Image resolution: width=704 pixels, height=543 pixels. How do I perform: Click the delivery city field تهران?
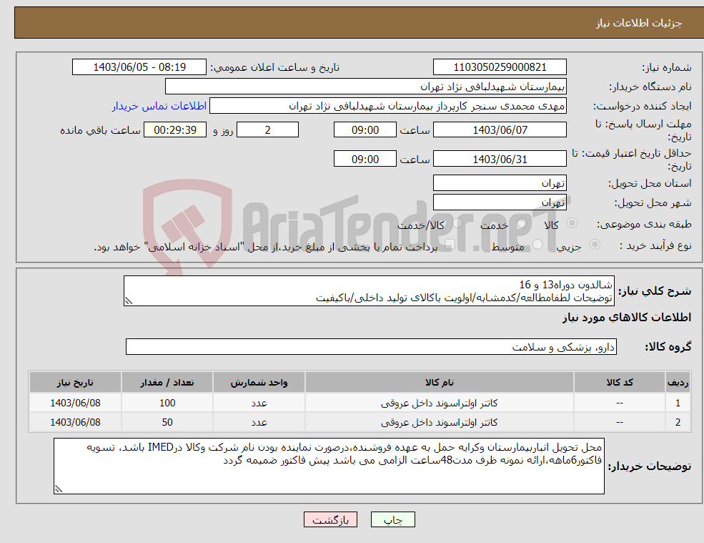(500, 202)
